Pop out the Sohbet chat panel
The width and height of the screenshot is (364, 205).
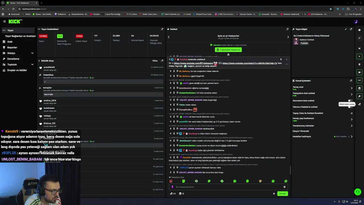coord(287,29)
